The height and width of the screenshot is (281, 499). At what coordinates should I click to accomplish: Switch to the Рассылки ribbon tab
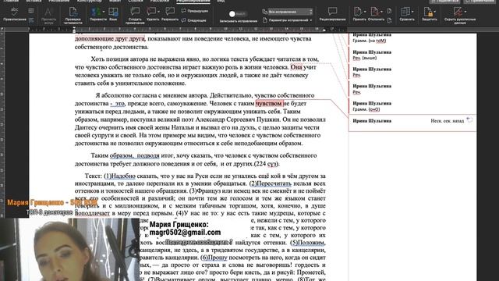(159, 2)
